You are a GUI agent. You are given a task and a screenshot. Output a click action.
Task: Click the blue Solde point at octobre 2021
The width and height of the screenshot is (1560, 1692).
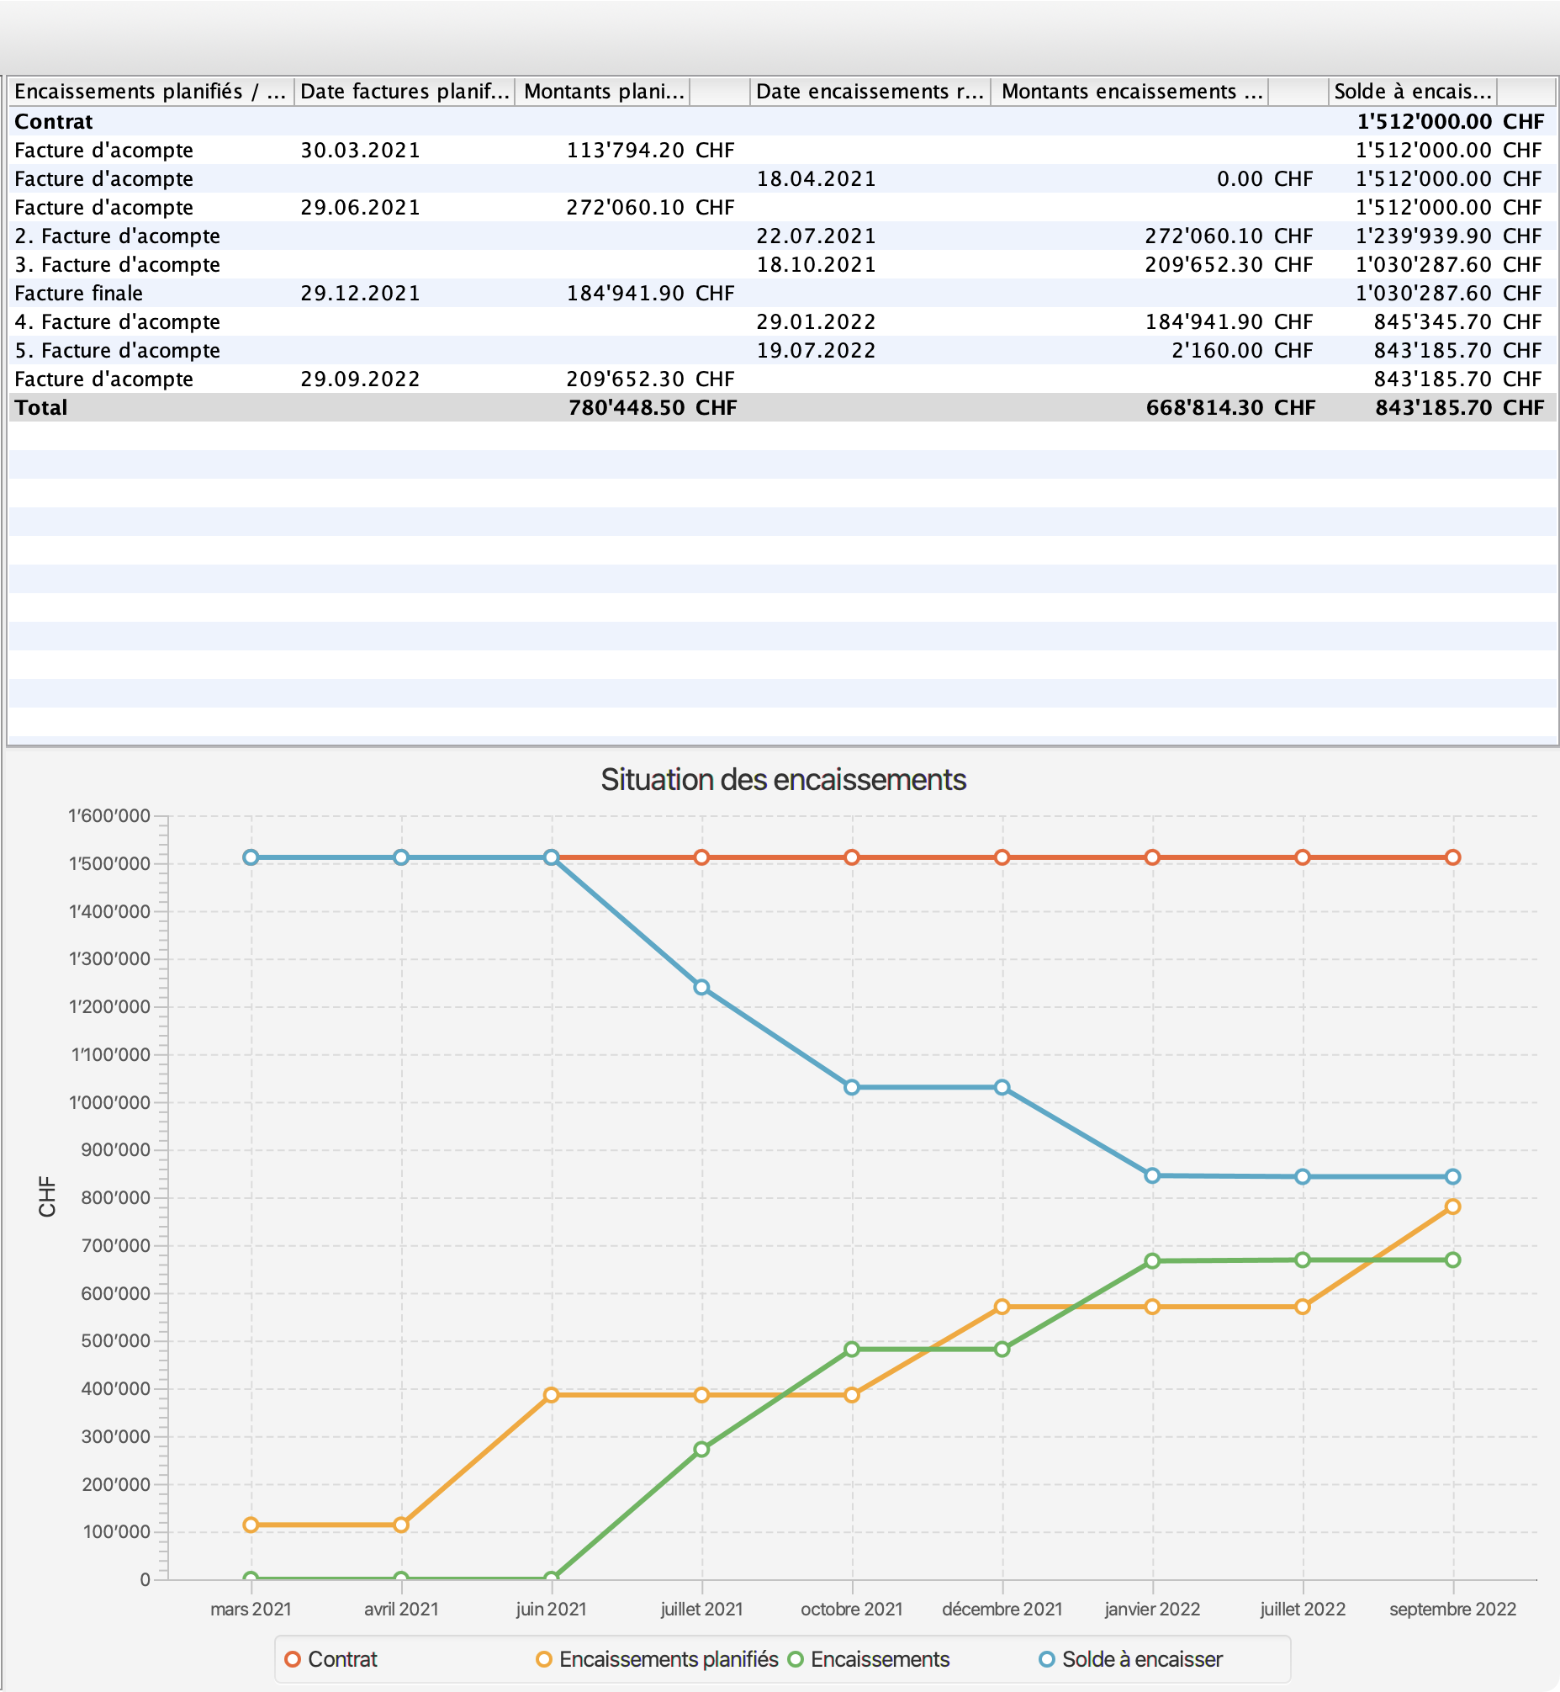click(x=852, y=1088)
